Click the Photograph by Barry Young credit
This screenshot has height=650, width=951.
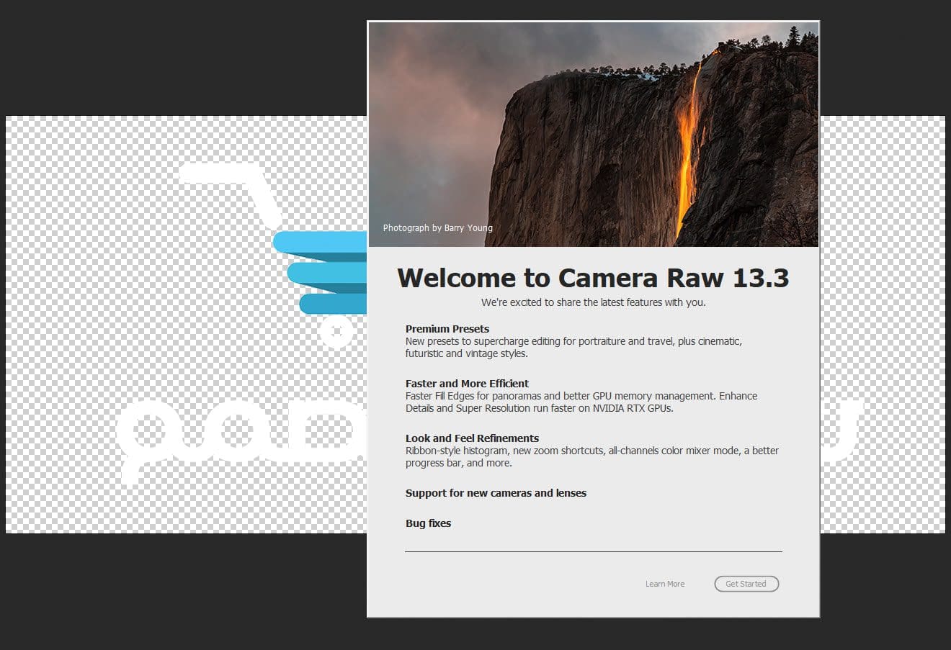point(437,228)
